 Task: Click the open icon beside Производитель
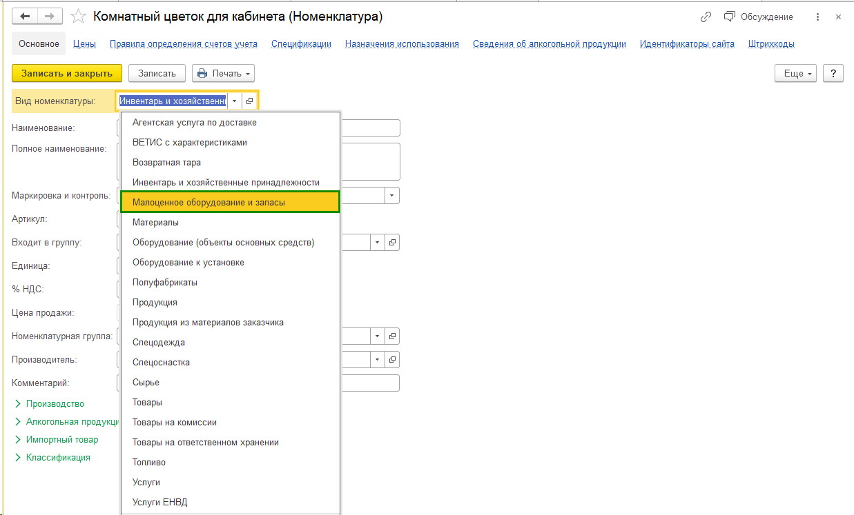pos(393,360)
